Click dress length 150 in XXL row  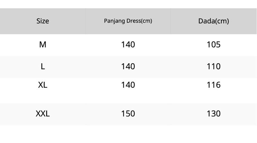(x=128, y=114)
